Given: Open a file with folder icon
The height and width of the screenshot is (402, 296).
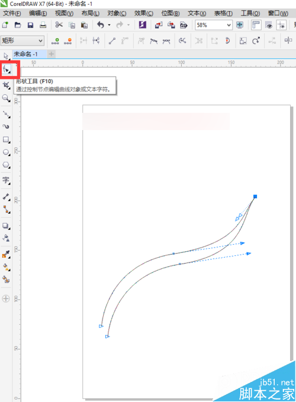Looking at the screenshot, I should click(18, 25).
